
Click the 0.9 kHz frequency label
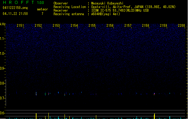2,68
